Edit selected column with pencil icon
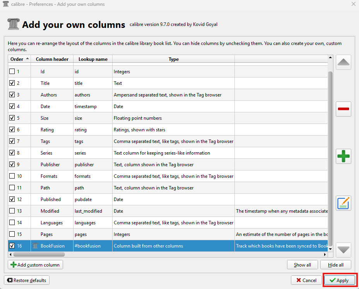Viewport: 359px width, 289px height. (x=343, y=203)
